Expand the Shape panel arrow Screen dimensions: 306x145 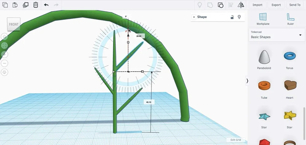194,17
